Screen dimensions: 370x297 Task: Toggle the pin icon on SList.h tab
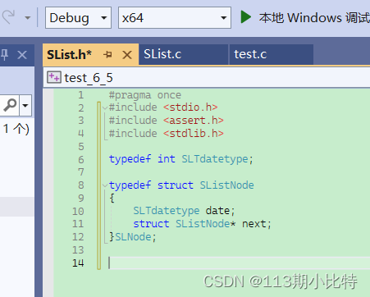point(107,55)
